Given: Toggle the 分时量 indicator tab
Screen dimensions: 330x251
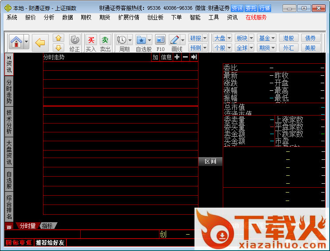Looking at the screenshot, I should coord(27,226).
